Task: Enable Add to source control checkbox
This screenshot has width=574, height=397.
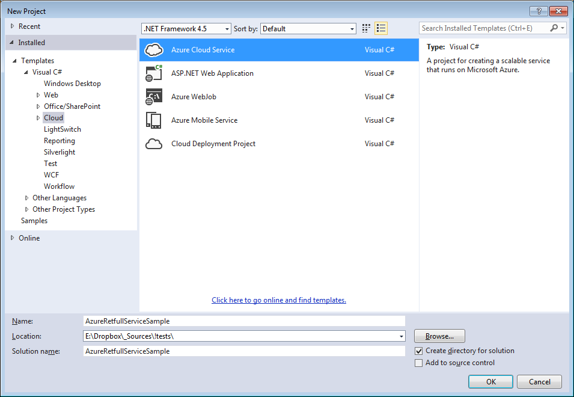Action: (418, 363)
